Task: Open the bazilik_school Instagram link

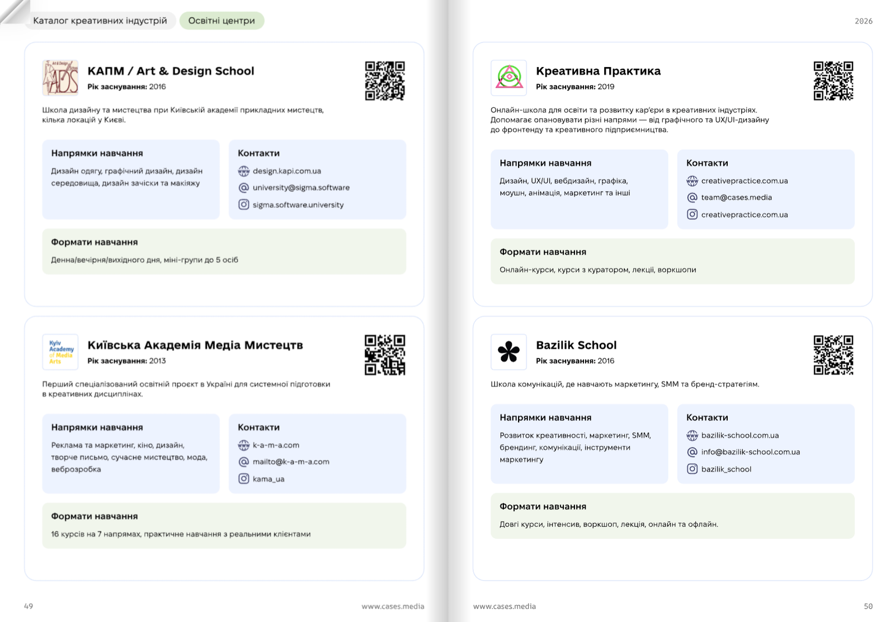Action: point(726,469)
